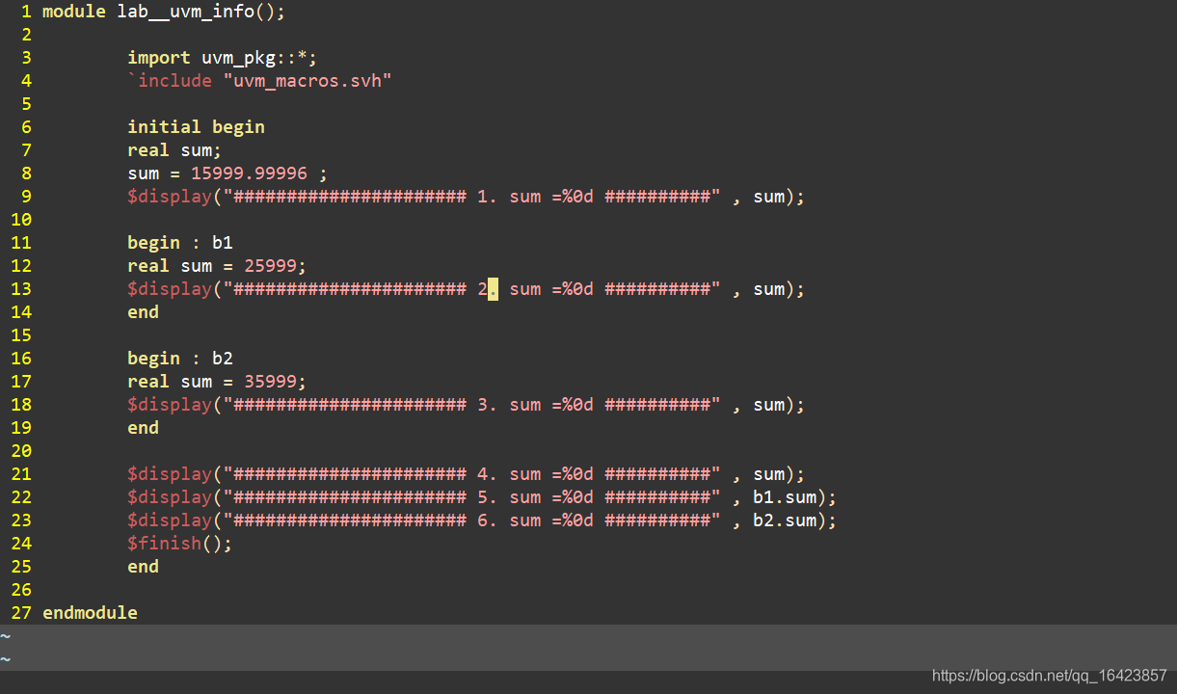
Task: Click the $finish call on line 24
Action: coord(166,543)
